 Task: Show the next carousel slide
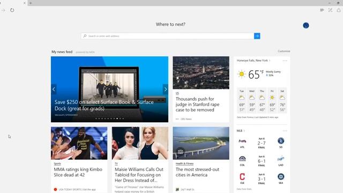tap(166, 89)
